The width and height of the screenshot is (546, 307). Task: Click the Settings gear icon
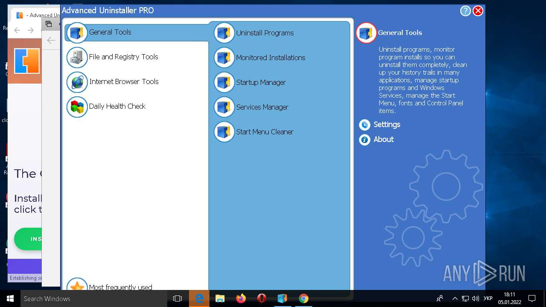pos(365,125)
